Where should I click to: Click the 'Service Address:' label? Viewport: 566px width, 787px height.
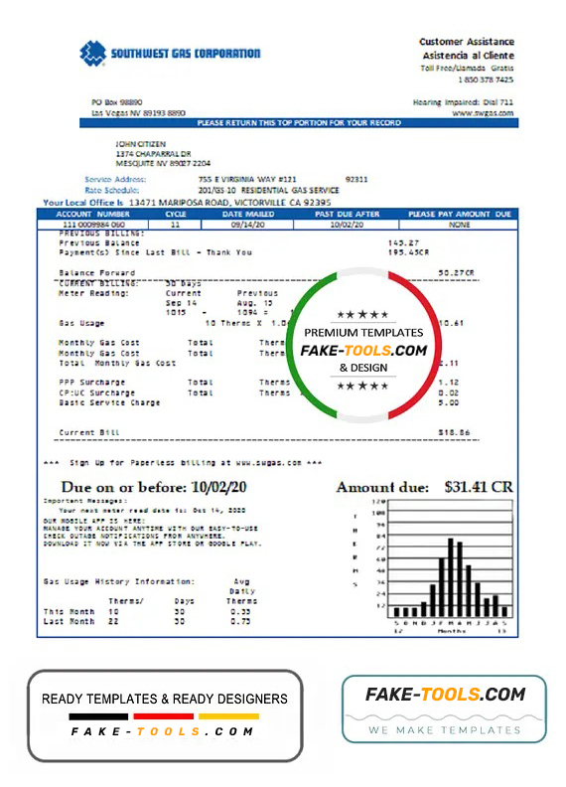coord(115,179)
